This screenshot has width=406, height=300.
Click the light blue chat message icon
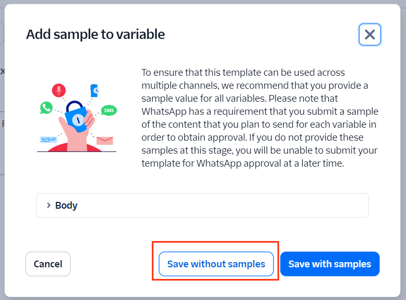(x=48, y=139)
